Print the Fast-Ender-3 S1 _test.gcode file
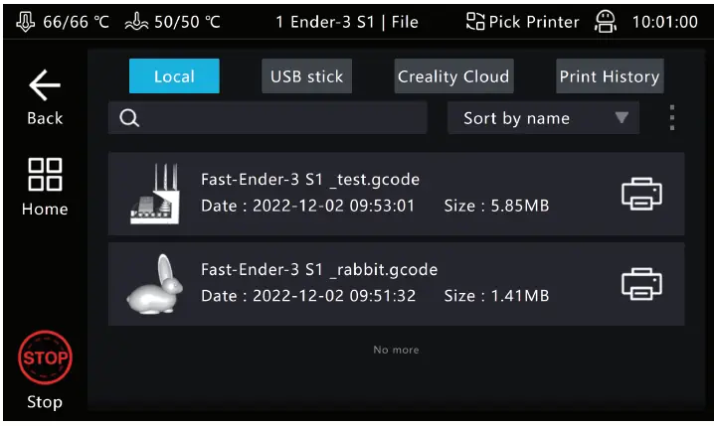714x426 pixels. (x=641, y=194)
